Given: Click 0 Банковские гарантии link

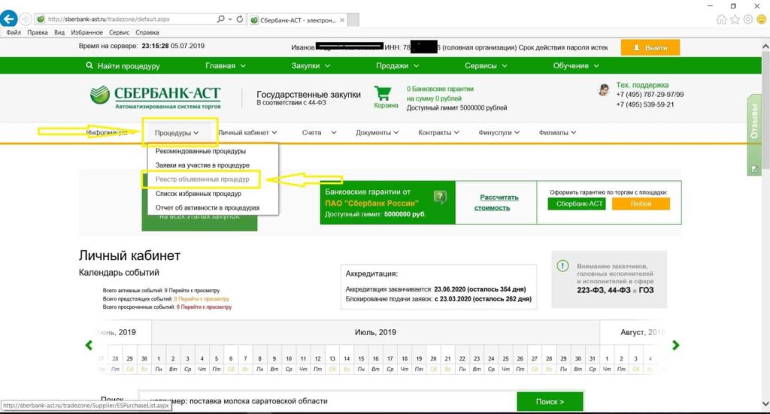Looking at the screenshot, I should (x=440, y=89).
